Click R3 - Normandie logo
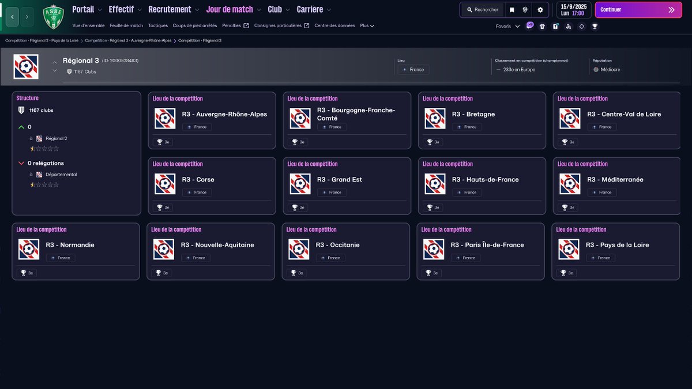Screen dimensions: 692x389 (29, 250)
